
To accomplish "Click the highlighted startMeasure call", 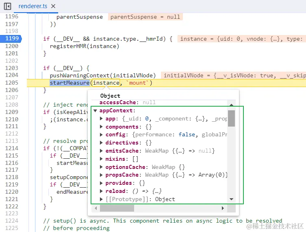I will coord(69,83).
